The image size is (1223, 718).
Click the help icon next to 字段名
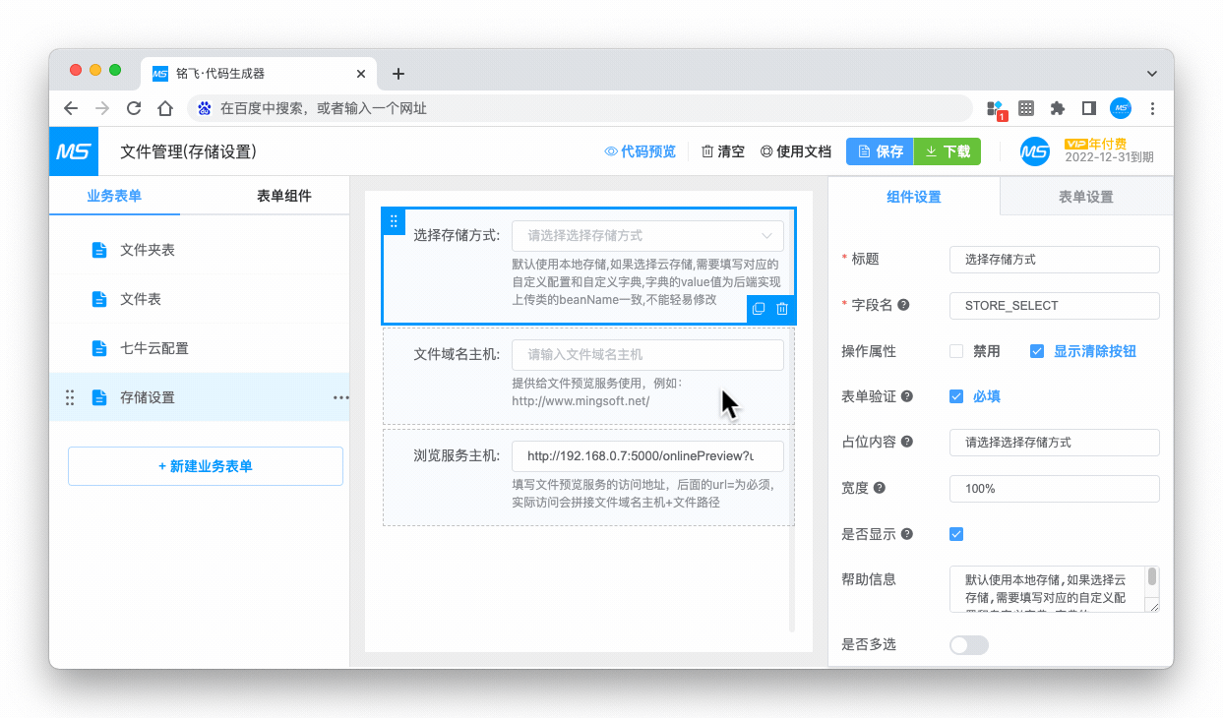(x=903, y=305)
